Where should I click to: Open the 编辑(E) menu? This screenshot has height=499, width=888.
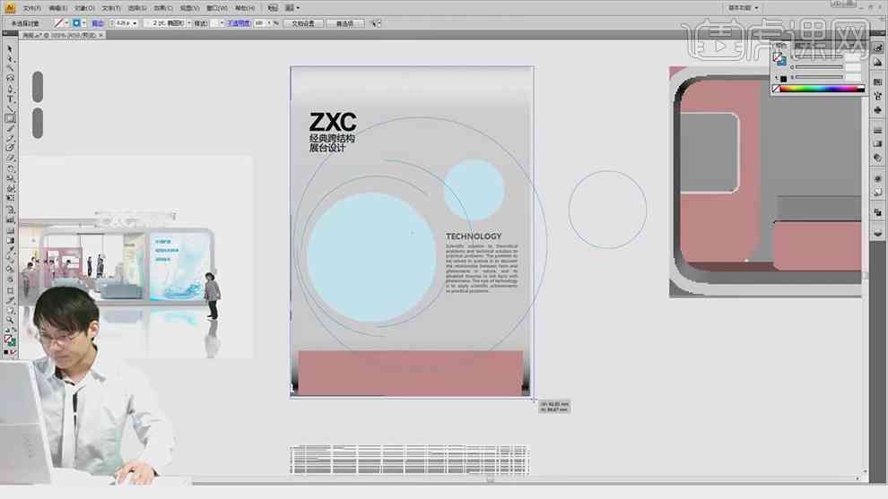click(57, 8)
